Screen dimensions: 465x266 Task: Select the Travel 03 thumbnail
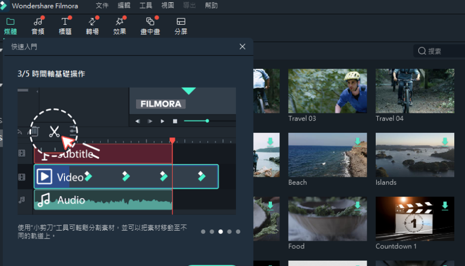pos(327,91)
